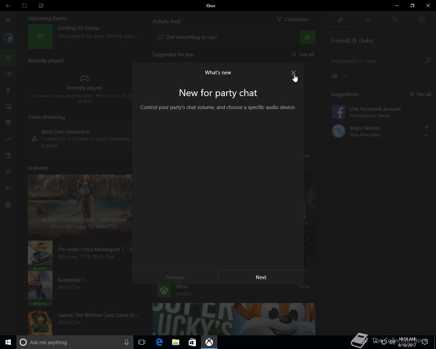Open Pre-order Forza Motorsport 7 item
The height and width of the screenshot is (349, 436).
[80, 253]
